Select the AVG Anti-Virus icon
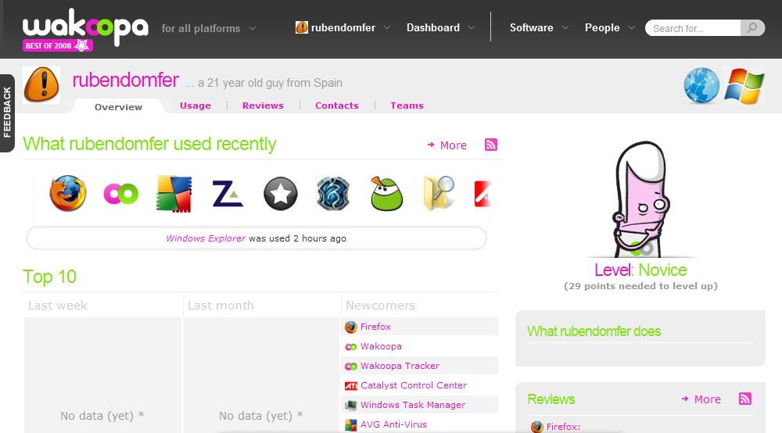Screen dimensions: 782x433 point(174,193)
